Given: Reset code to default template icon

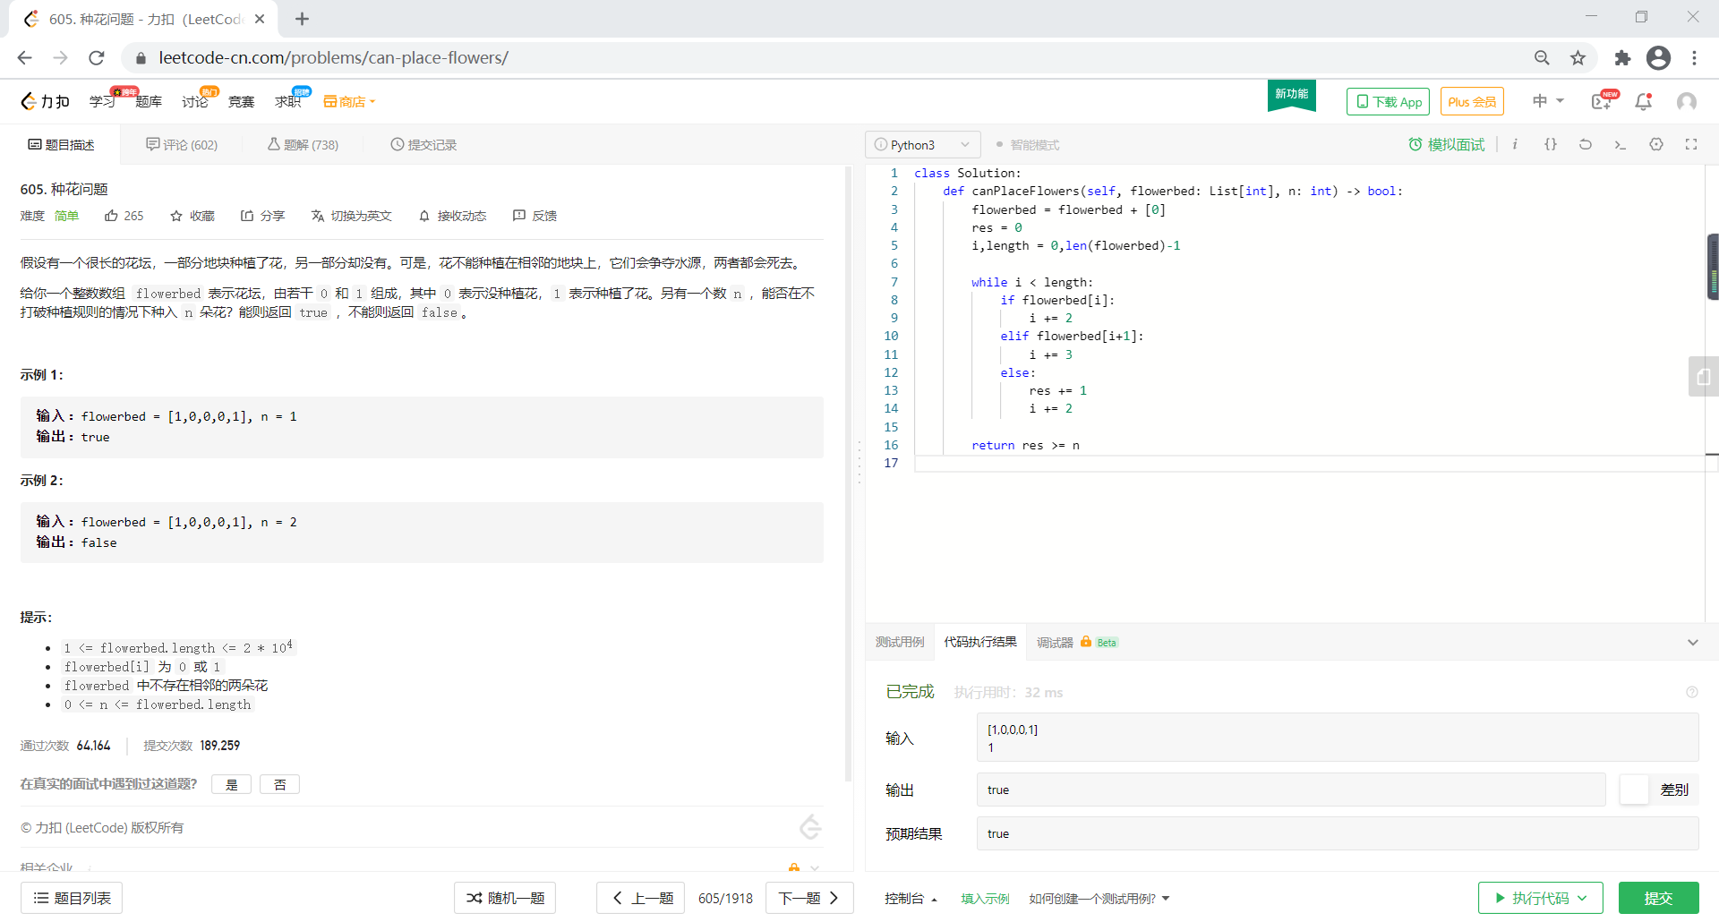Looking at the screenshot, I should click(x=1586, y=144).
